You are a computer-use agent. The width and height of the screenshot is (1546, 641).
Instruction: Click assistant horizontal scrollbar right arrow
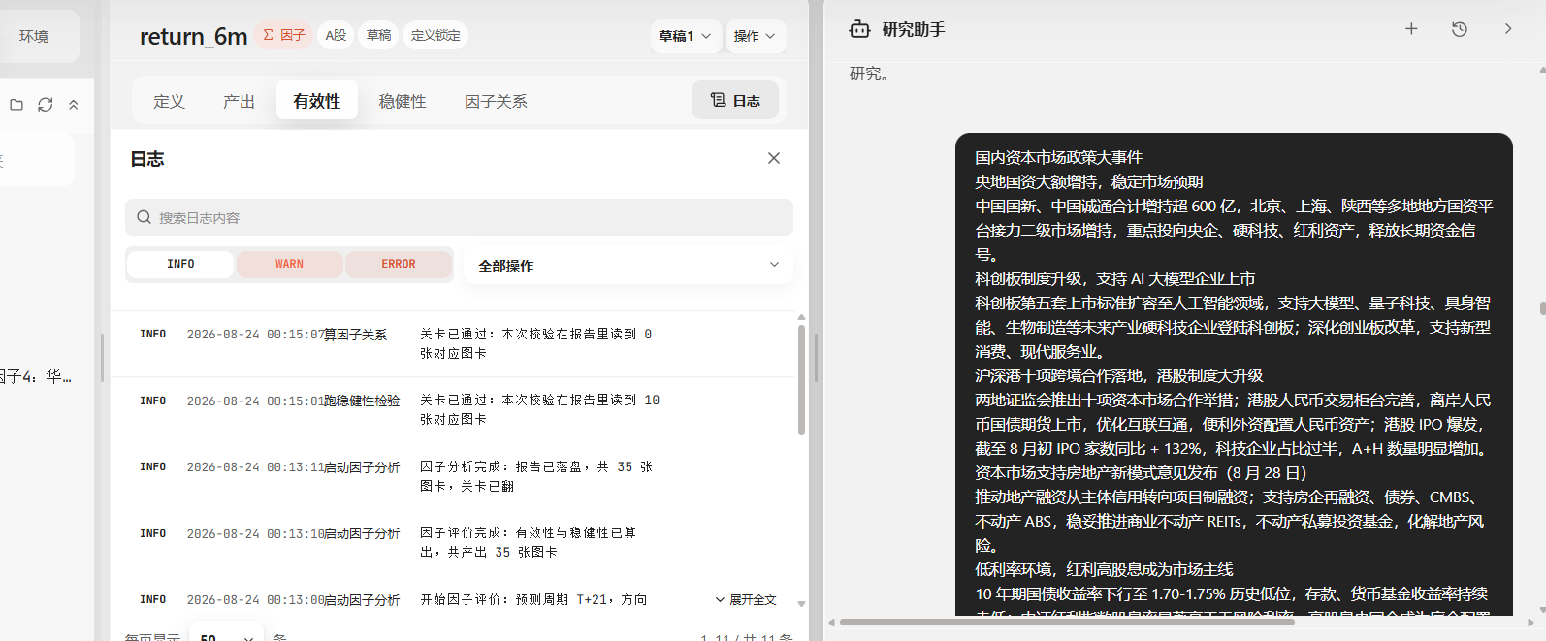pyautogui.click(x=1530, y=622)
